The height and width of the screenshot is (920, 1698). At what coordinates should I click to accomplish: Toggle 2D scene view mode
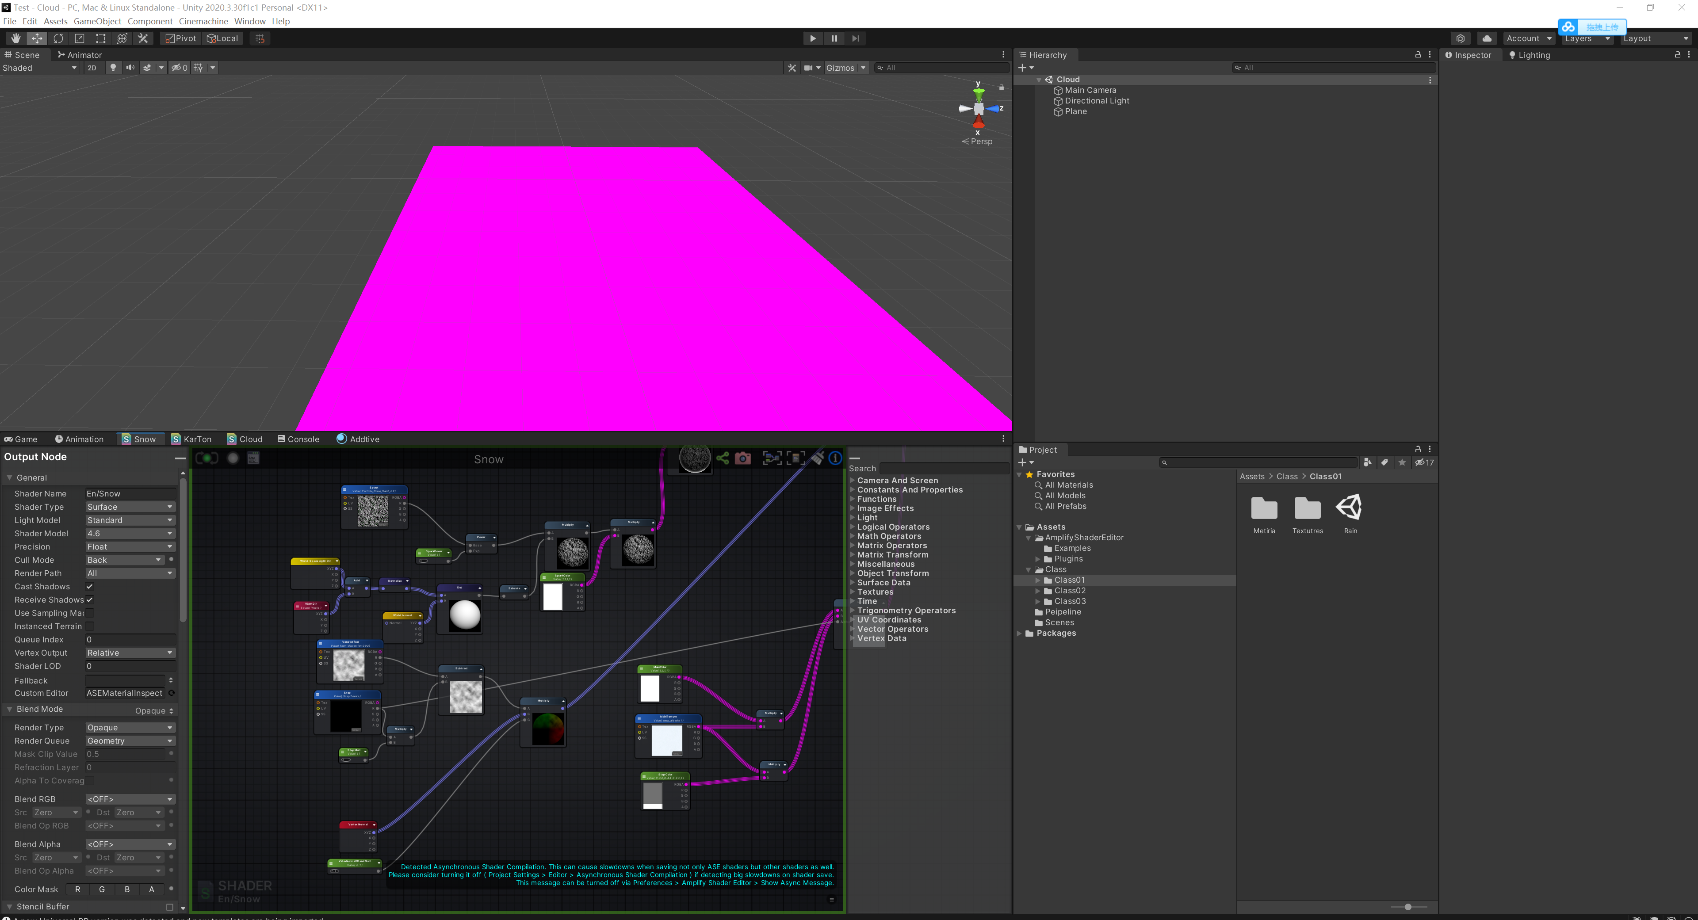pos(92,68)
